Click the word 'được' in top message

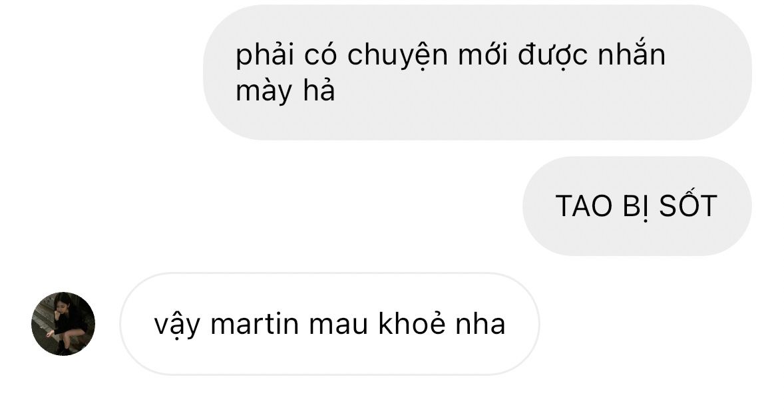click(x=552, y=56)
